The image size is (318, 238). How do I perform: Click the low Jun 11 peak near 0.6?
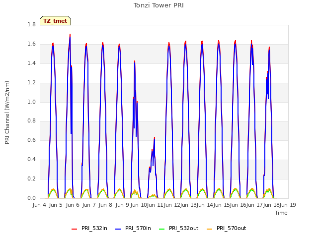point(155,138)
